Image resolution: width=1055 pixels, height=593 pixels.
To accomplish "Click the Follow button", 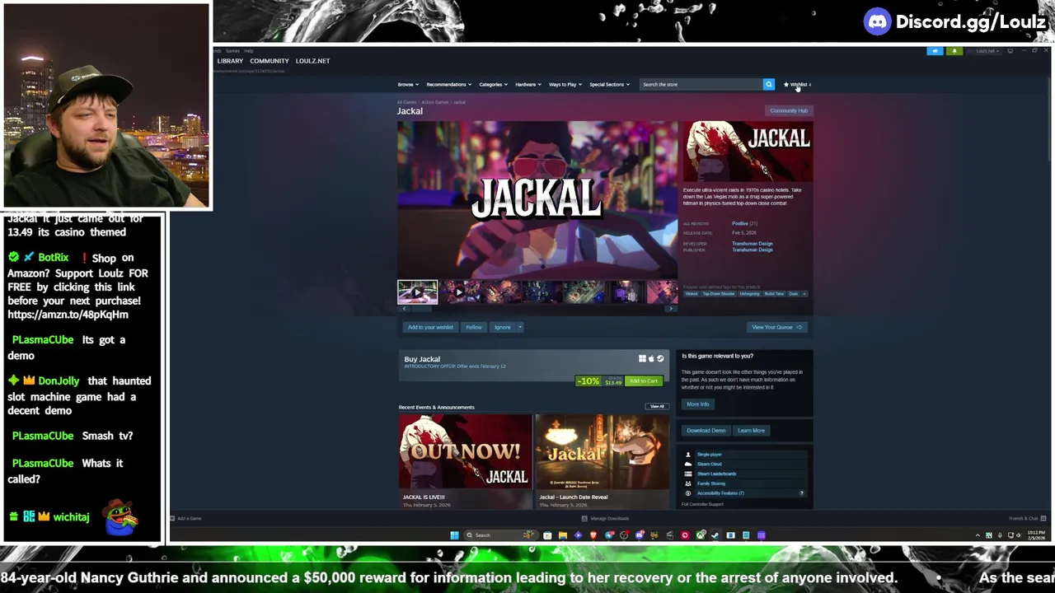I will coord(474,327).
